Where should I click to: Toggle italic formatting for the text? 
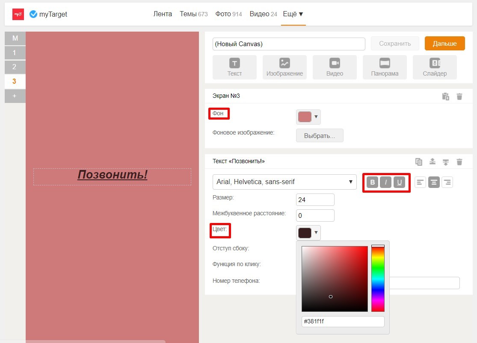[x=386, y=182]
